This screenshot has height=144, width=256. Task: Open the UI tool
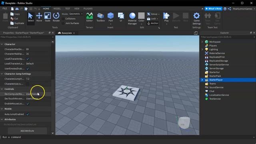121,17
